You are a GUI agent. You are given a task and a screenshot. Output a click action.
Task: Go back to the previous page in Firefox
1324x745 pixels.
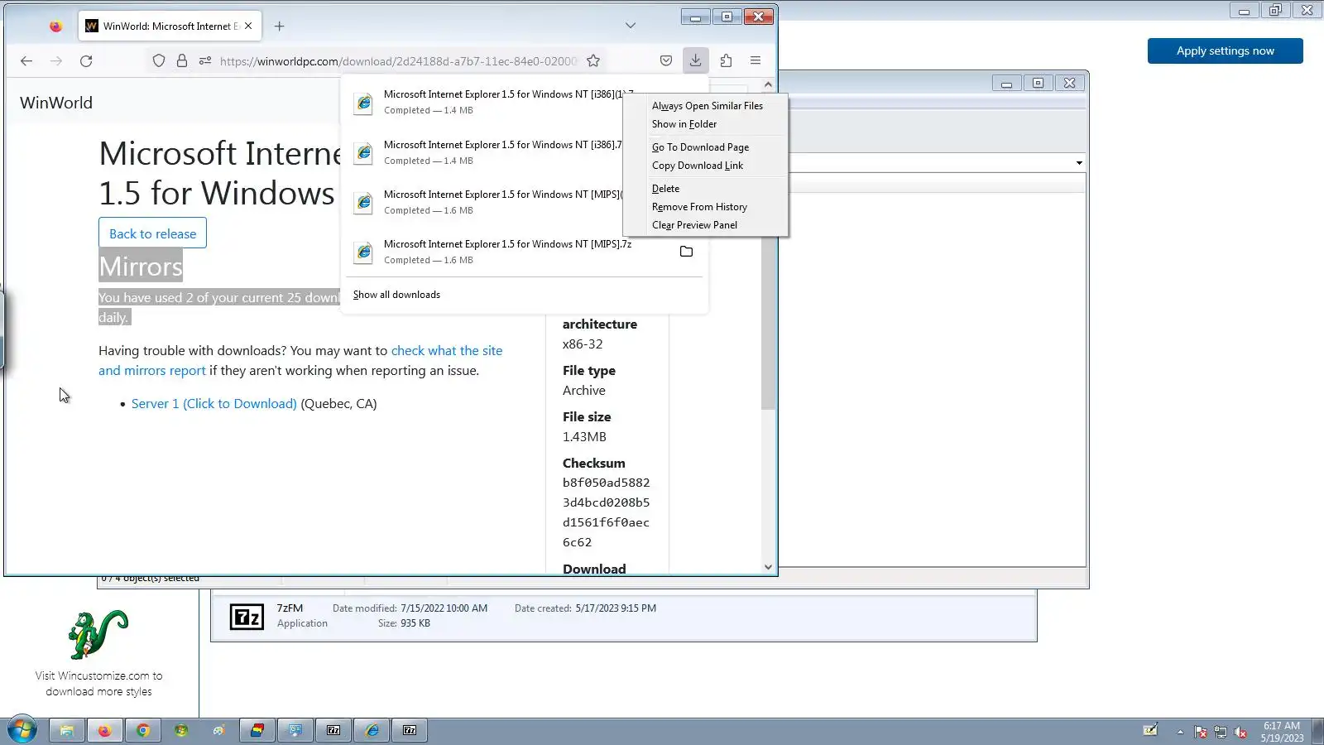pos(26,60)
